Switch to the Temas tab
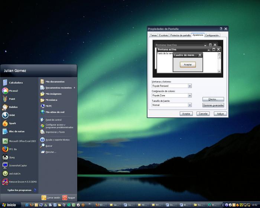The height and width of the screenshot is (208, 260). point(153,35)
